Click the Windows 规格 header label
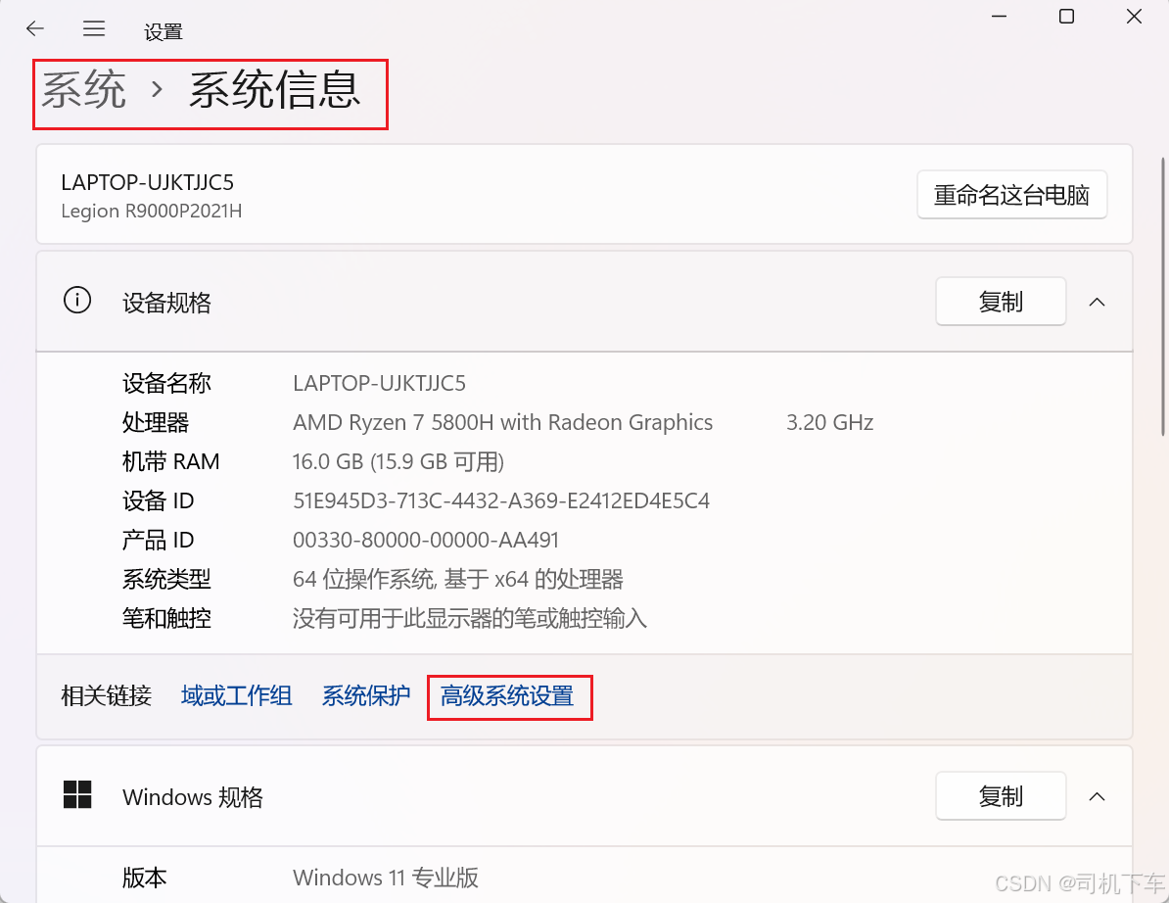Image resolution: width=1169 pixels, height=903 pixels. [192, 797]
